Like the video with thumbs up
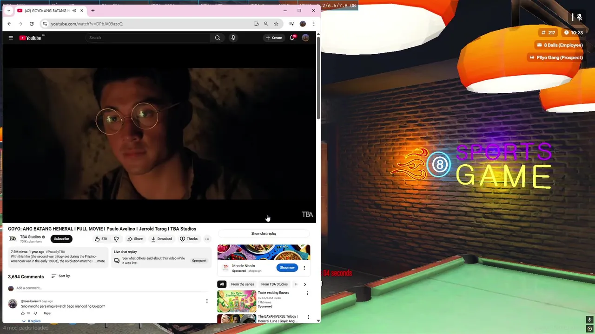The width and height of the screenshot is (595, 334). tap(101, 239)
